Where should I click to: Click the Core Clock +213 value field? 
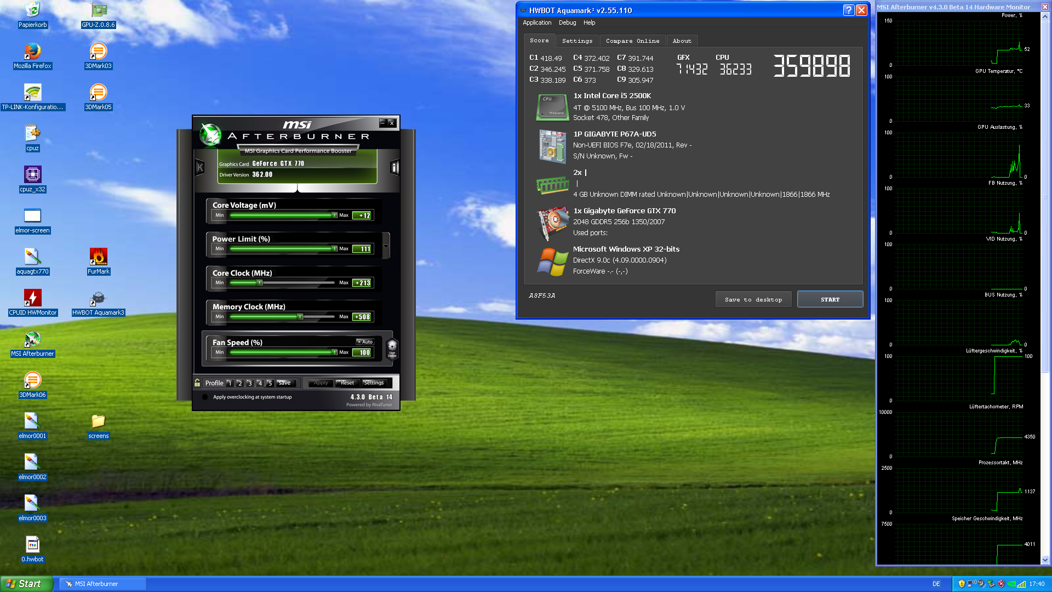(x=362, y=283)
